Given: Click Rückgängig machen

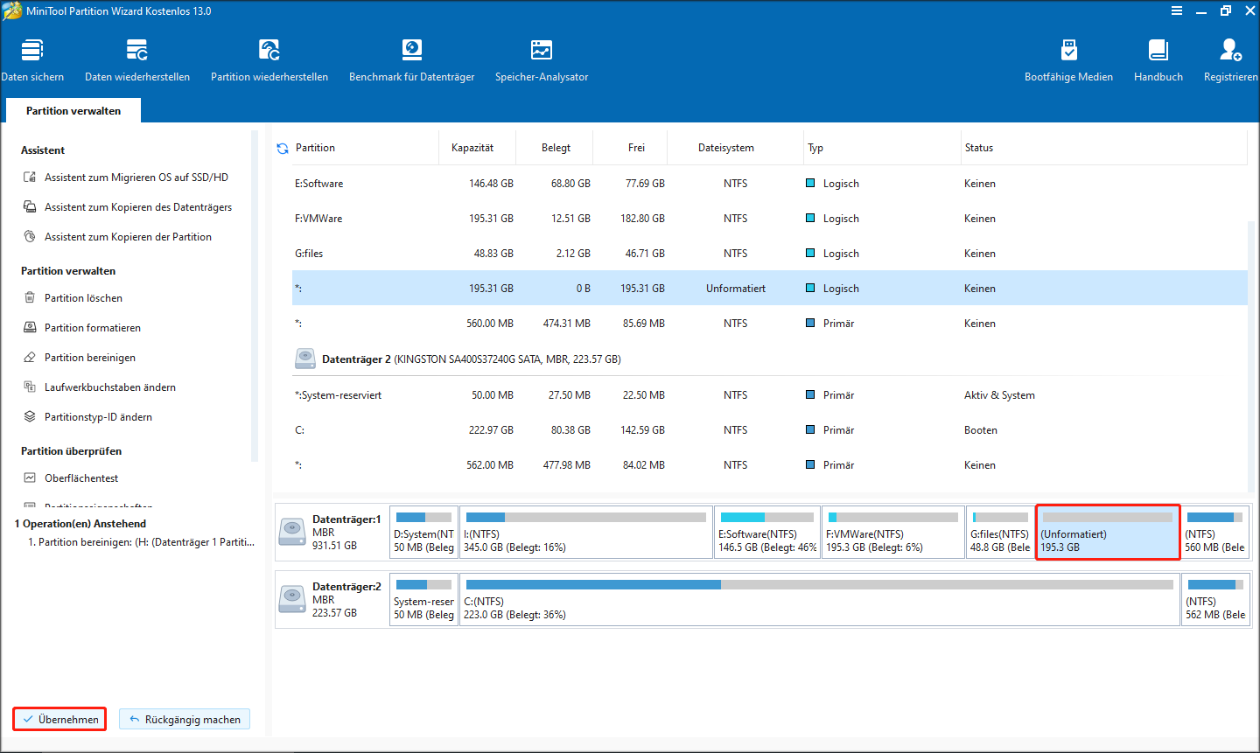Looking at the screenshot, I should coord(184,718).
